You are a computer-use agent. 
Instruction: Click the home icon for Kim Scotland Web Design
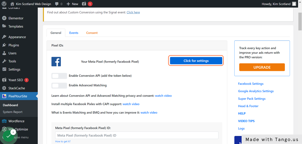(x=12, y=4)
